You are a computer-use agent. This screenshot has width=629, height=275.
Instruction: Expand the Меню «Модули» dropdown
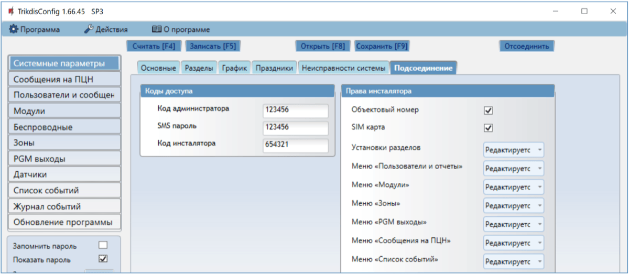coord(513,187)
